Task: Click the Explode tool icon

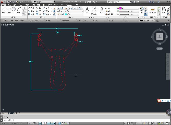Action: (54, 11)
